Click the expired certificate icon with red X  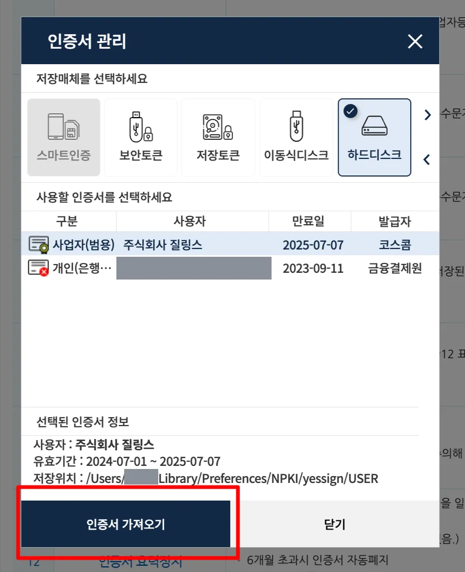39,268
